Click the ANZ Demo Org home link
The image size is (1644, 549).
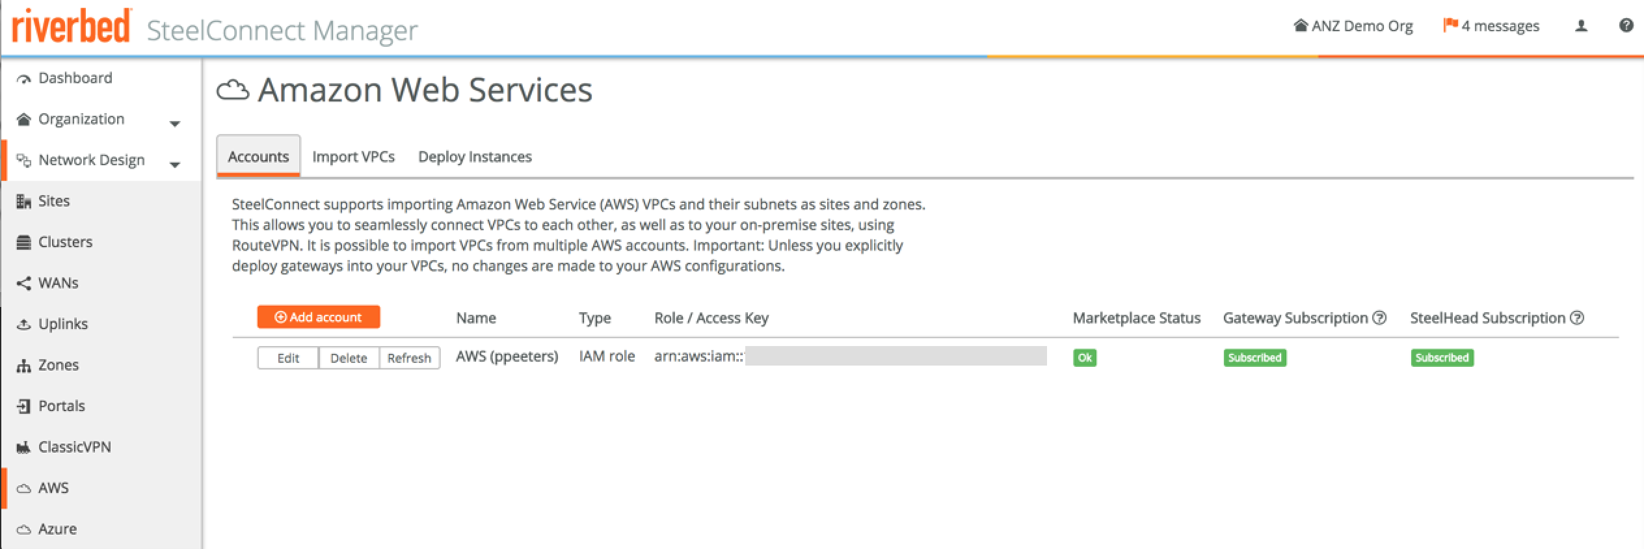coord(1353,26)
